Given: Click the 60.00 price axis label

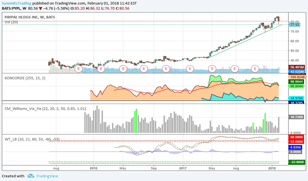Looking at the screenshot, I should click(x=294, y=41).
